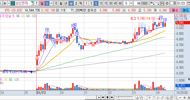Click the eraser tool icon
This screenshot has height=100, width=190.
tap(167, 97)
